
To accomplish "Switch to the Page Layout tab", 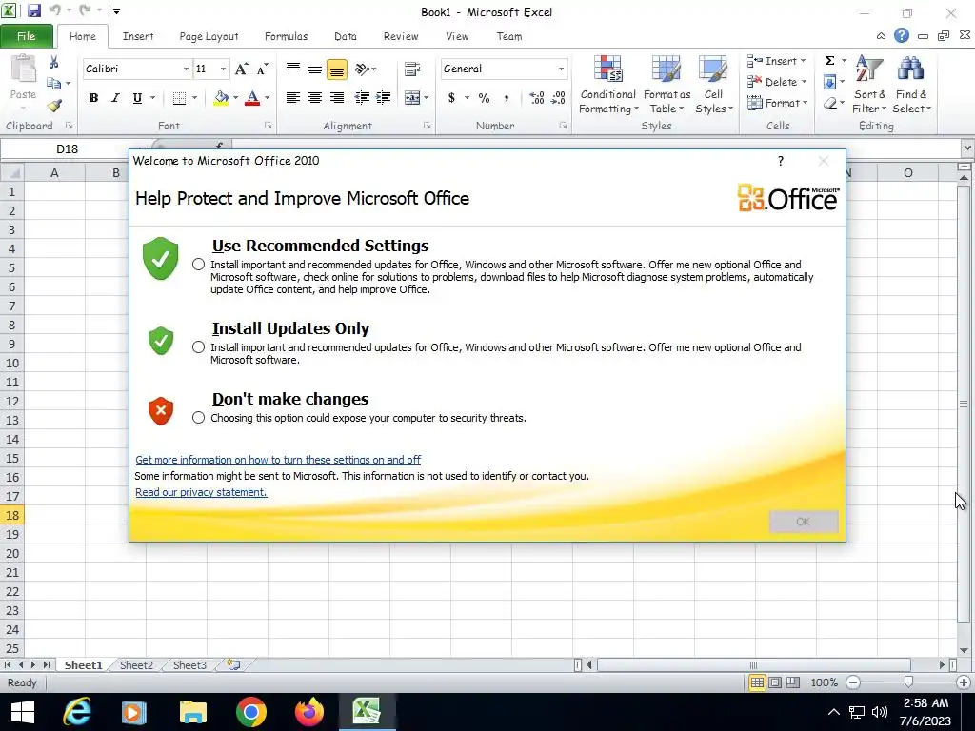I will tap(209, 36).
